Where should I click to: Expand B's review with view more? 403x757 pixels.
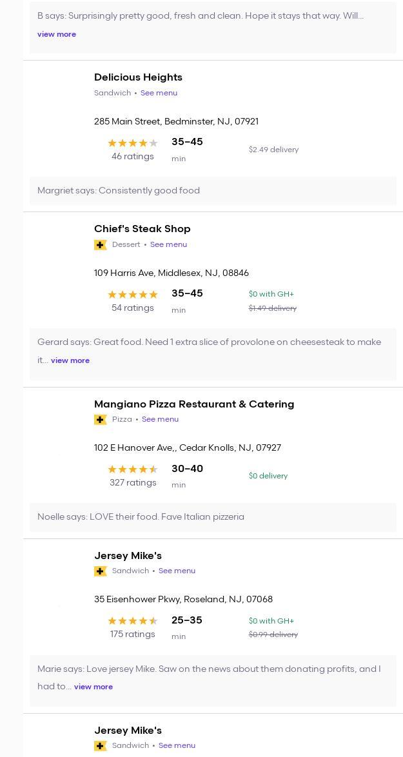[57, 34]
